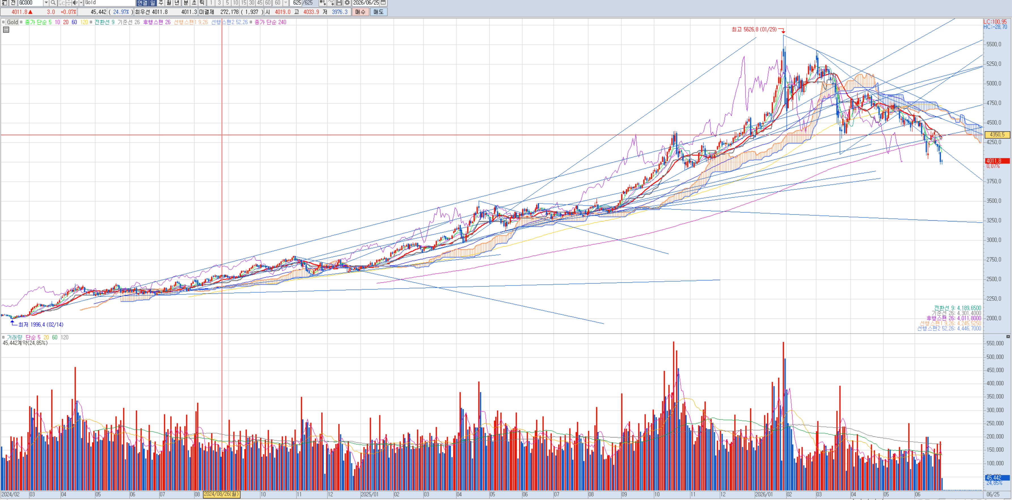The width and height of the screenshot is (1012, 500).
Task: Click the speaker sound icon
Action: pos(75,3)
